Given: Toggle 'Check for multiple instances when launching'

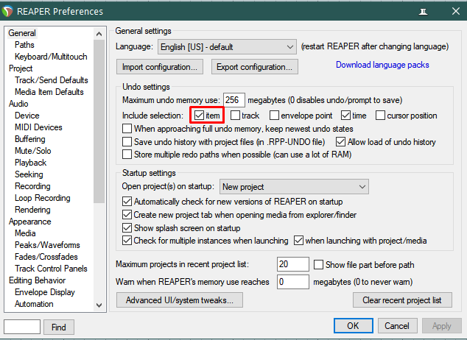Looking at the screenshot, I should (x=127, y=241).
